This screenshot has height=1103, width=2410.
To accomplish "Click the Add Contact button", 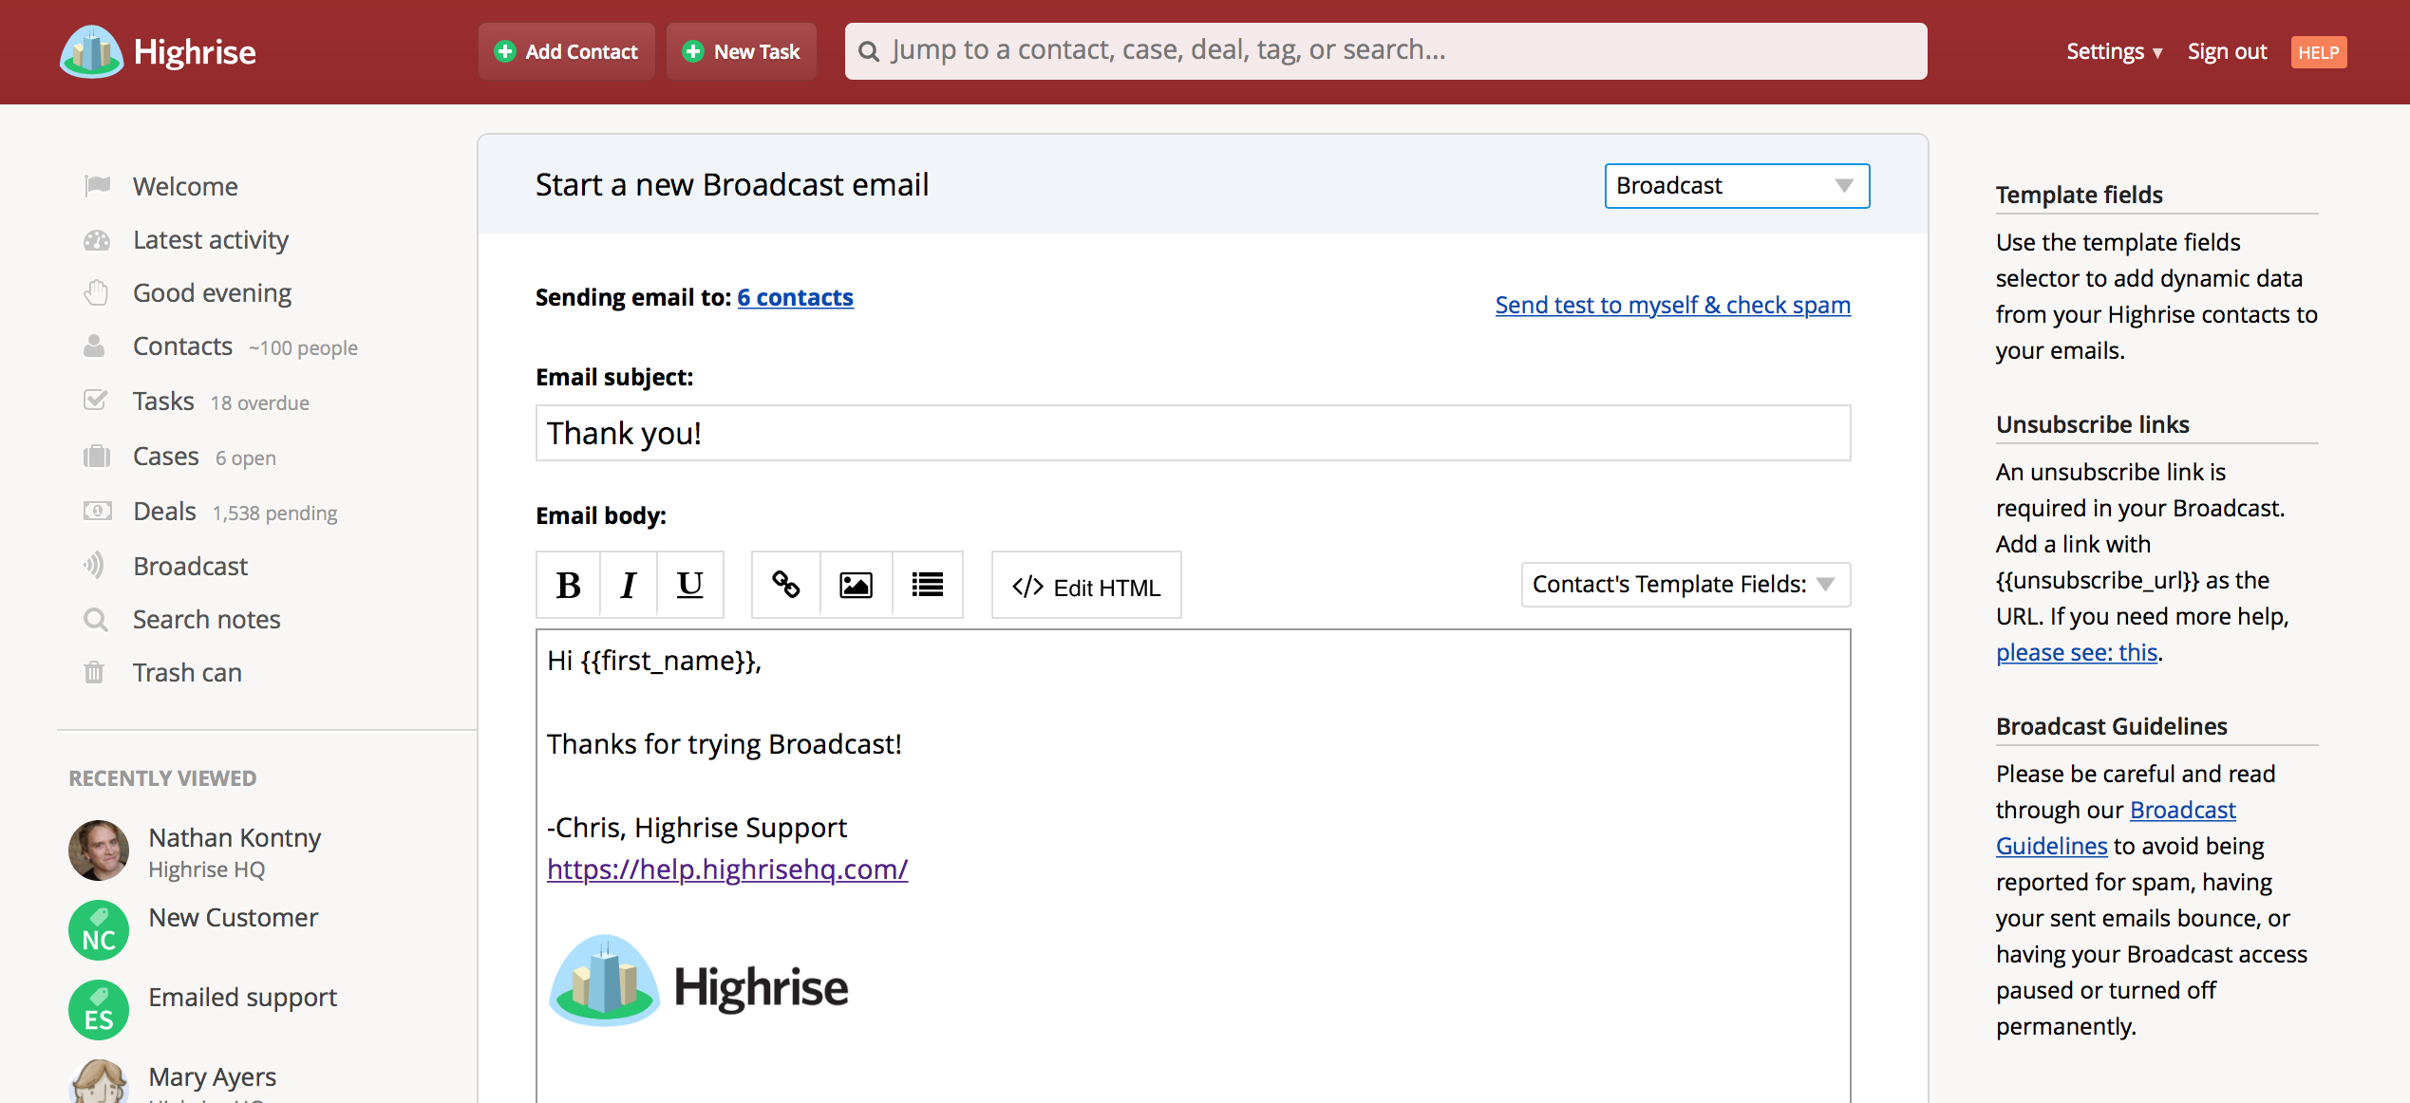I will click(x=567, y=51).
